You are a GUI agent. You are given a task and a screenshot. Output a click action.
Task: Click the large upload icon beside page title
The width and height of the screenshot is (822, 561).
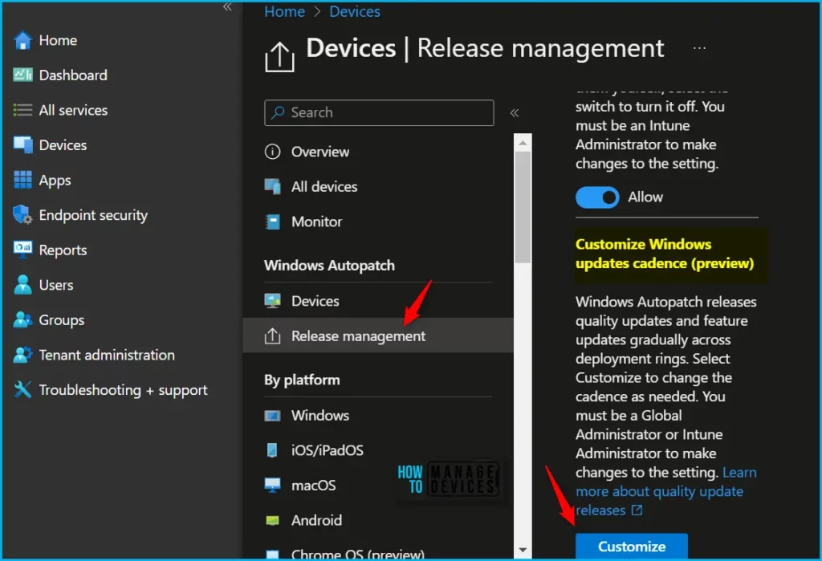coord(279,57)
